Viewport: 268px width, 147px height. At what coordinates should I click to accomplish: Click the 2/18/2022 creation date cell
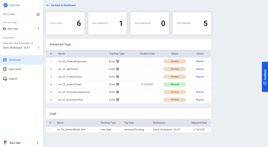coord(147,84)
